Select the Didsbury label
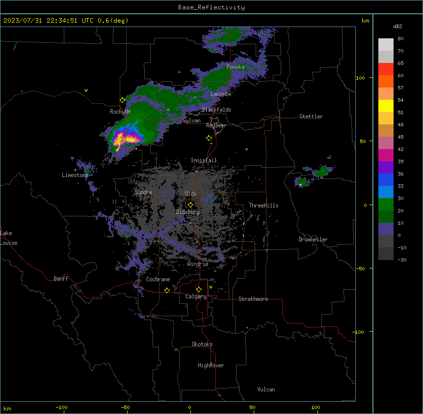 click(x=188, y=212)
